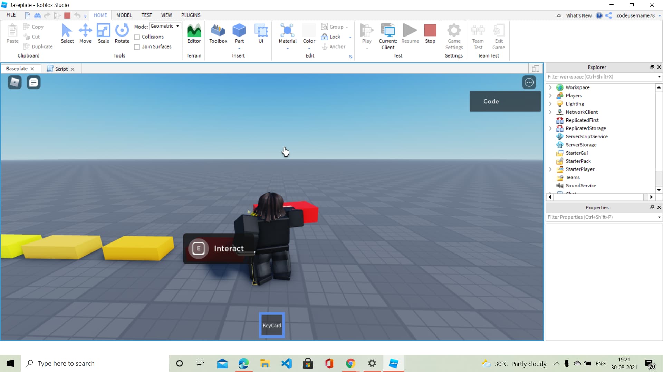Switch to the Script document tab
The width and height of the screenshot is (663, 372).
[x=61, y=69]
